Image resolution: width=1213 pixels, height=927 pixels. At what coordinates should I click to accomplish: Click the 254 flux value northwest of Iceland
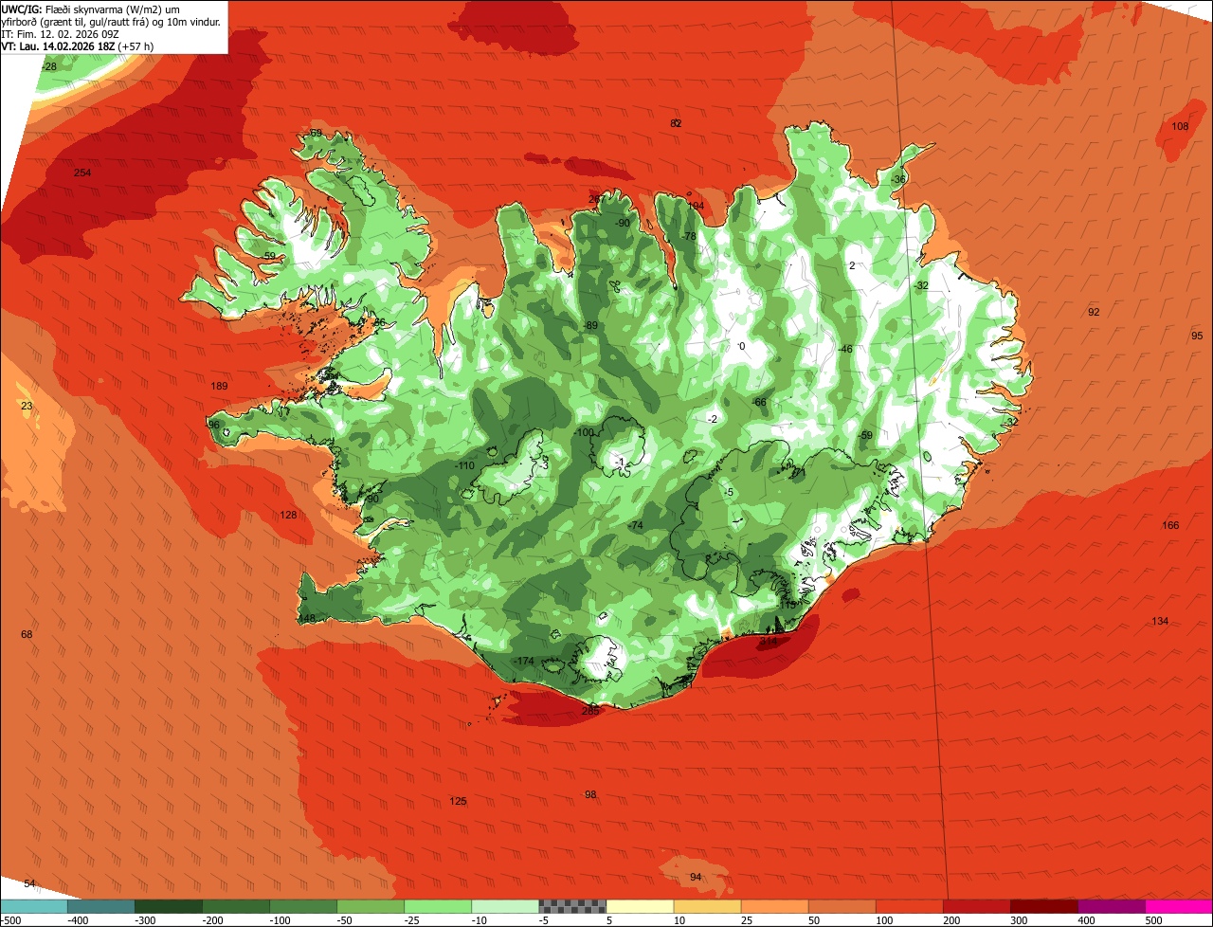pos(82,173)
